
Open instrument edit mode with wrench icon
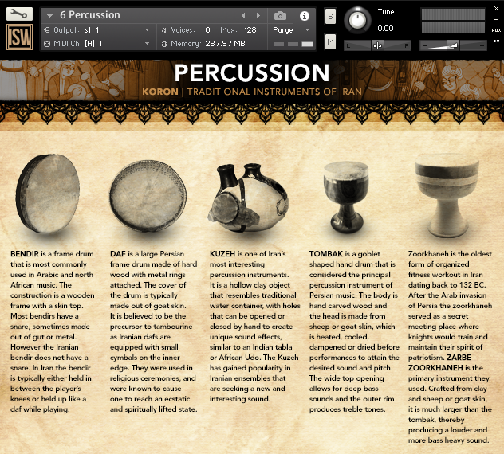(19, 14)
